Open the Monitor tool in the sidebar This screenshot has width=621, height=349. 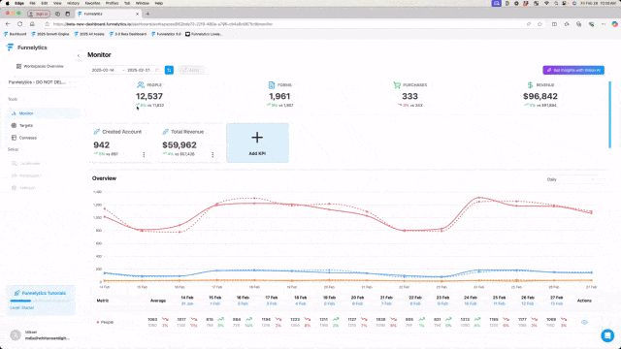[x=43, y=113]
